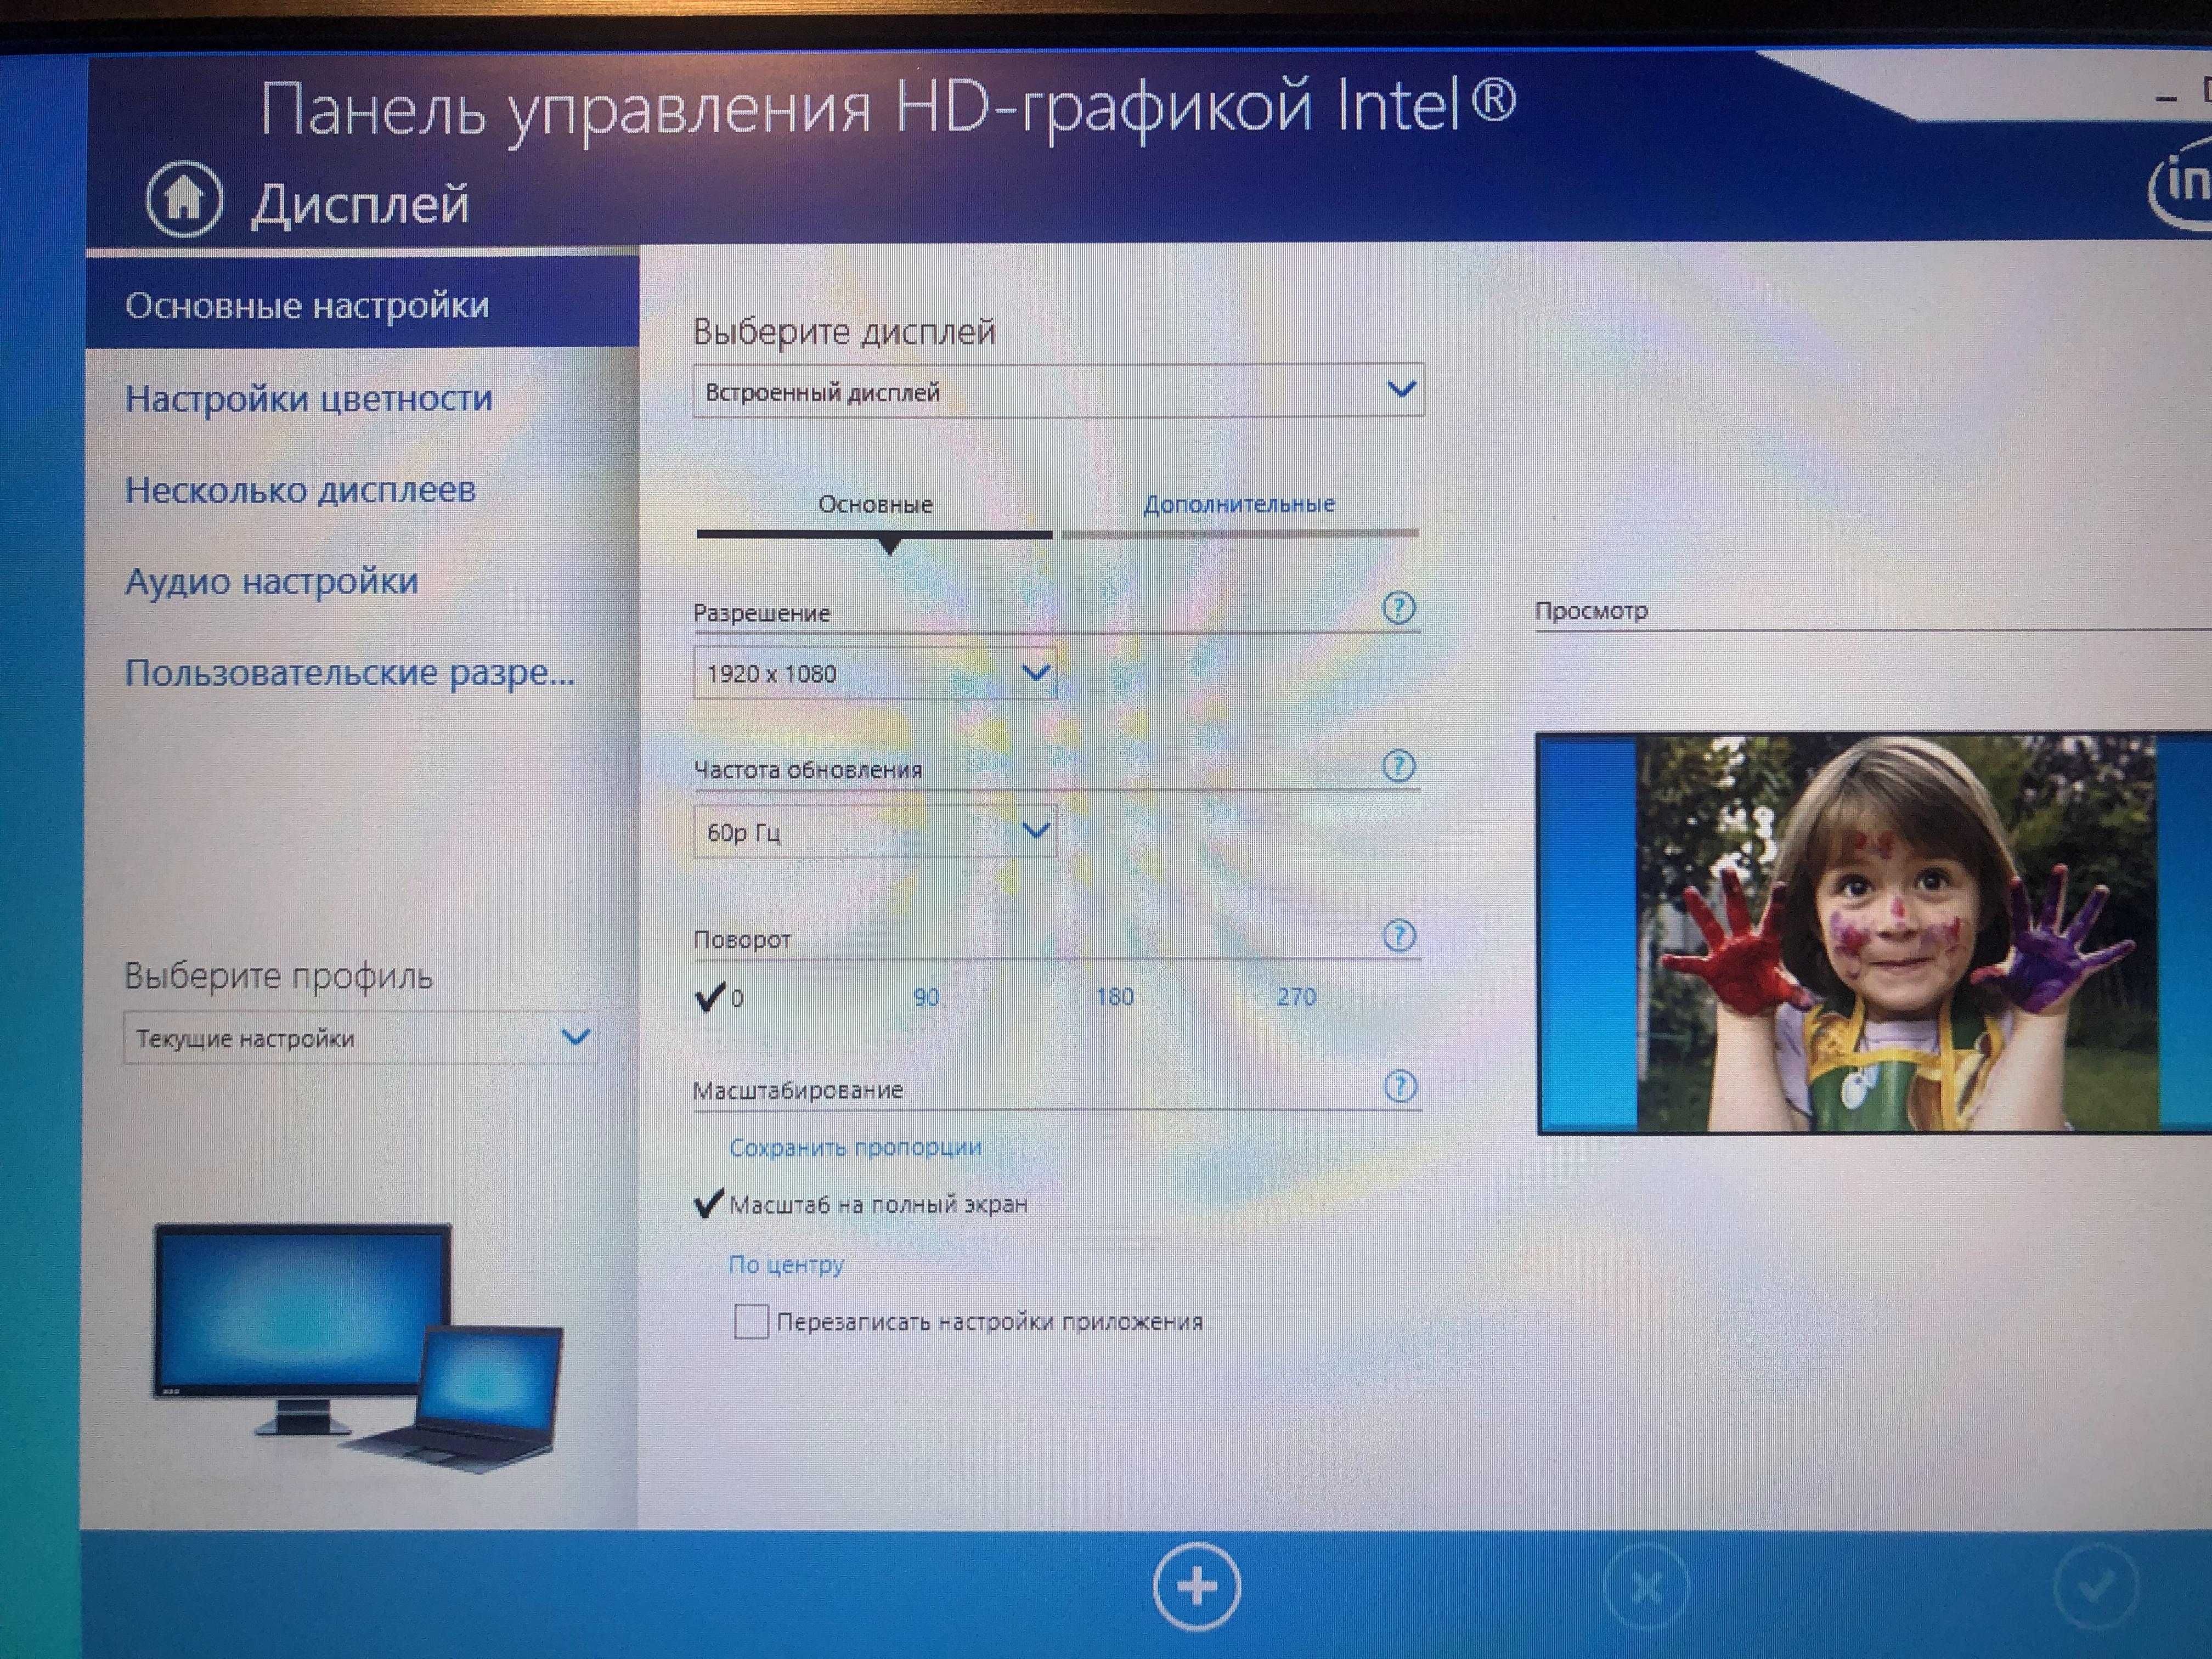This screenshot has height=1659, width=2212.
Task: Choose Сохранить пропорции scaling option
Action: [x=855, y=1148]
